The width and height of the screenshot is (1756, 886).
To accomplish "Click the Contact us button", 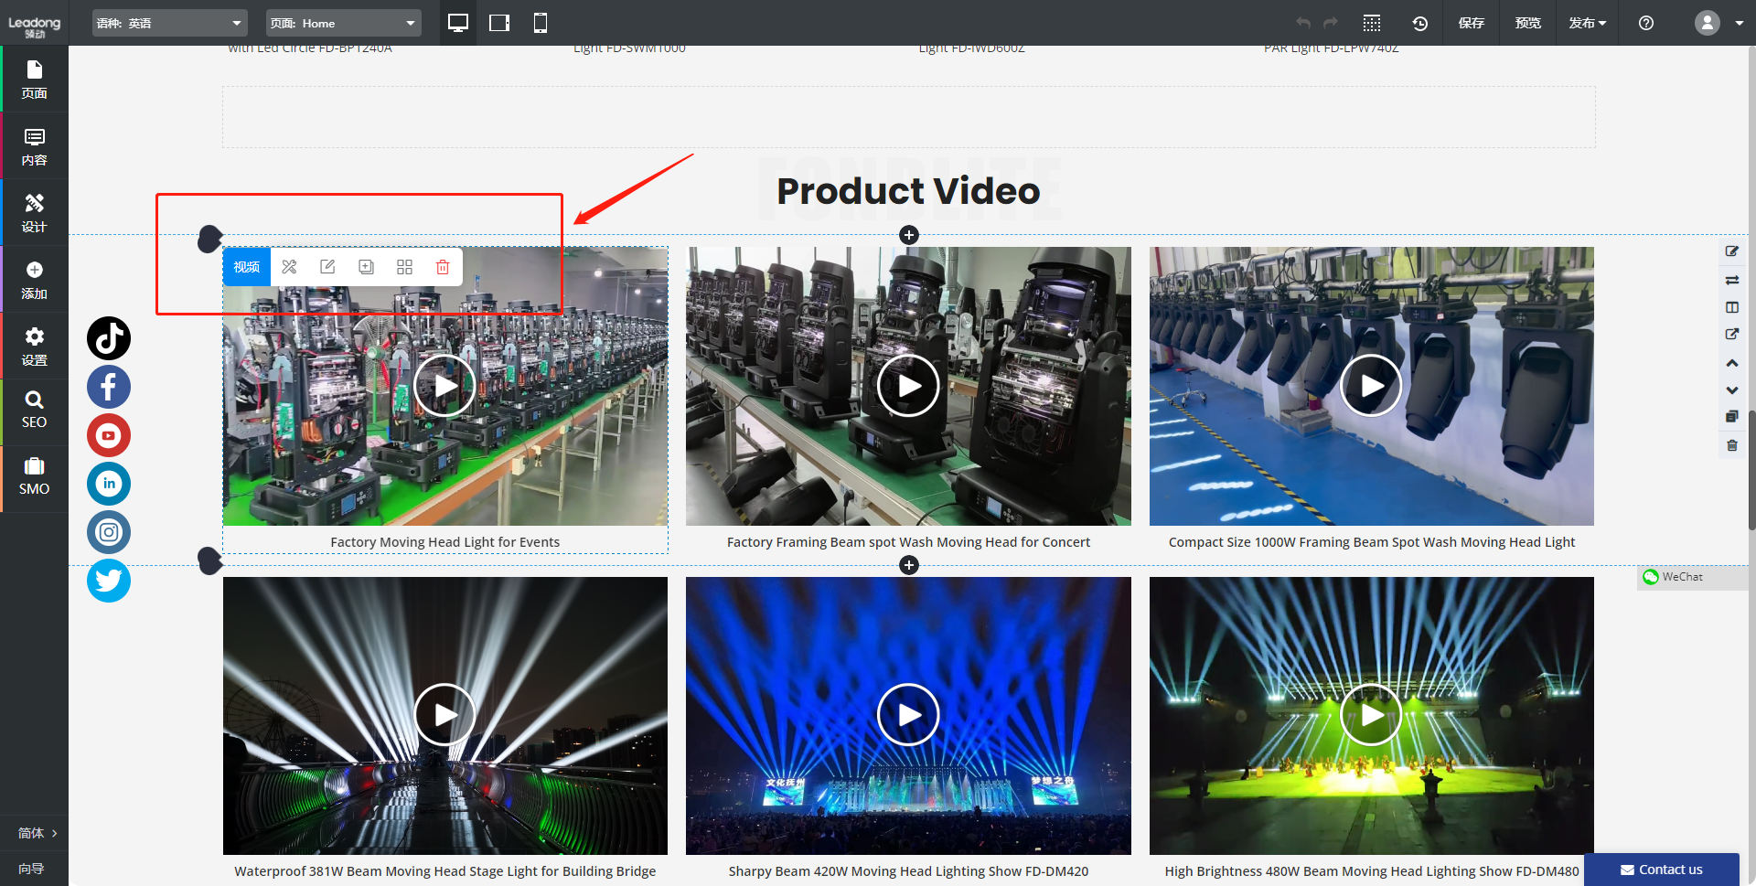I will (1661, 870).
